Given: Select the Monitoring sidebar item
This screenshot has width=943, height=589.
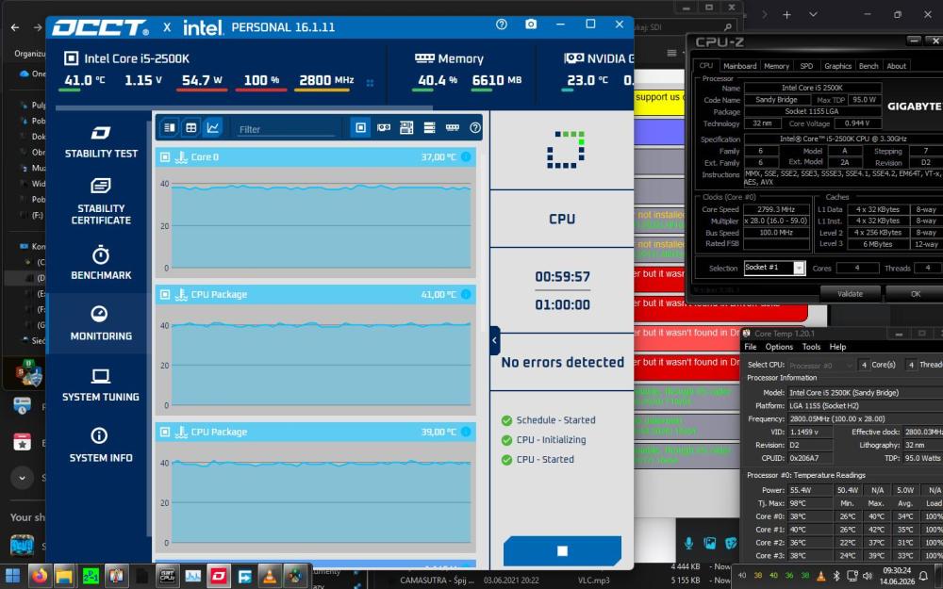Looking at the screenshot, I should click(x=101, y=323).
